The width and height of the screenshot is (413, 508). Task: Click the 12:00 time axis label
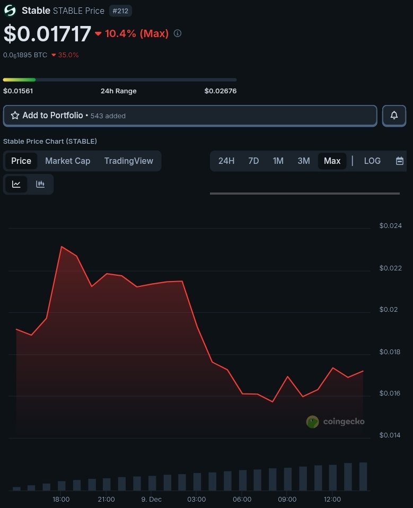coord(332,500)
